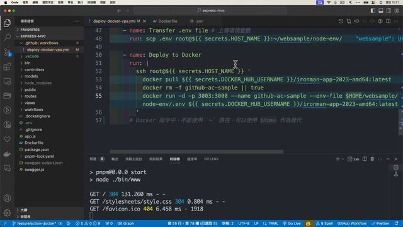
Task: Split the terminal panel
Action: 365,159
